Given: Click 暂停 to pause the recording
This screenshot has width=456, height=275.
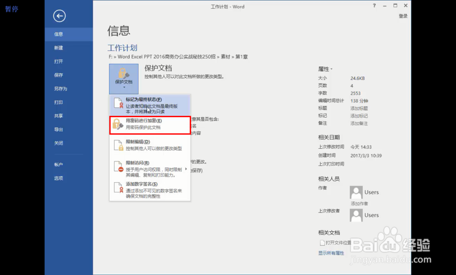Looking at the screenshot, I should point(11,9).
